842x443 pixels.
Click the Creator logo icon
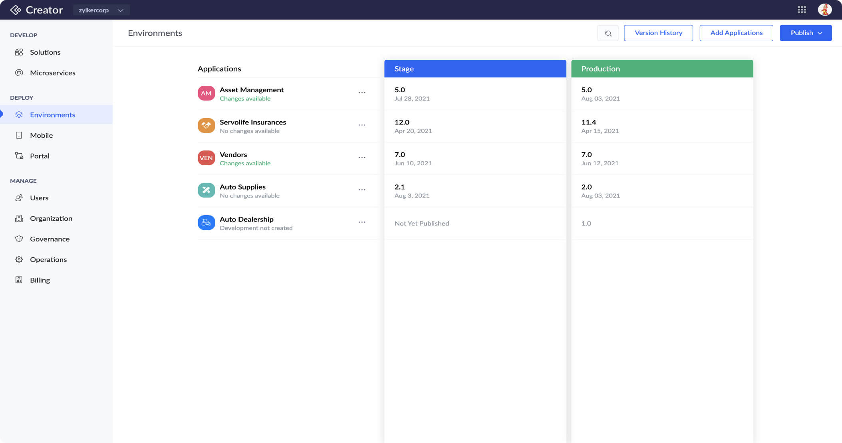(16, 10)
